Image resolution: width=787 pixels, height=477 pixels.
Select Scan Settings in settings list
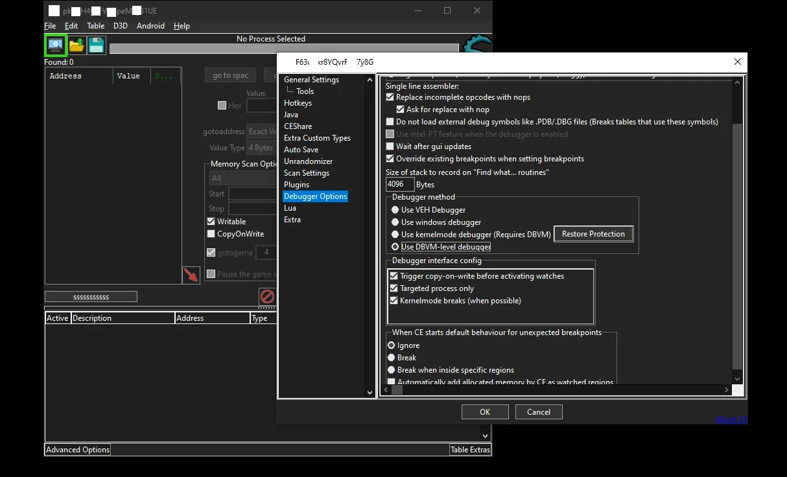click(307, 173)
